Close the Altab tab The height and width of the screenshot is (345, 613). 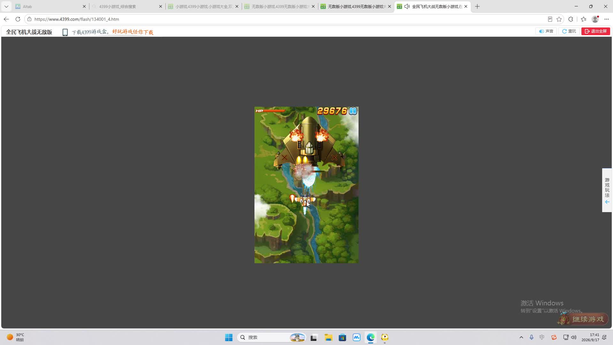tap(84, 6)
